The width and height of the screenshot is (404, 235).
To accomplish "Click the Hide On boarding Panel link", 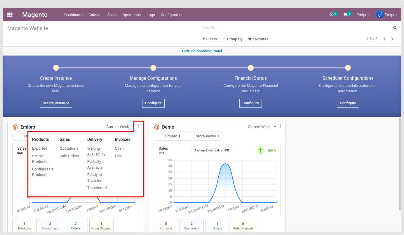I will (x=202, y=51).
